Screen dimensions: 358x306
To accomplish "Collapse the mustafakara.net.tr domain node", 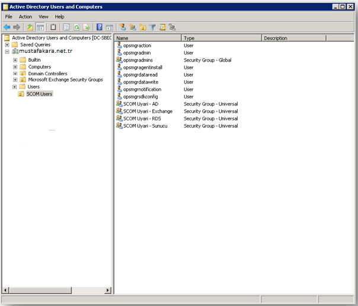I will coord(7,52).
